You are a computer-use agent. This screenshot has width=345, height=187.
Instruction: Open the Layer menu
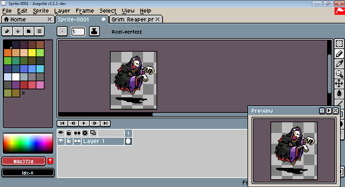[x=62, y=11]
